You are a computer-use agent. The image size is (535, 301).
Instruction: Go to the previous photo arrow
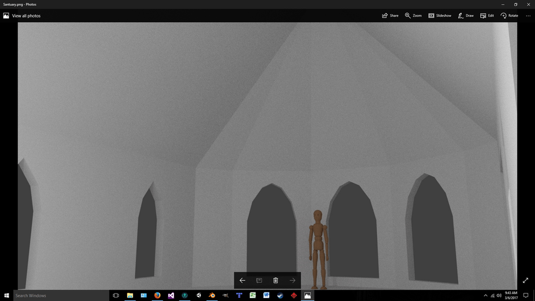point(243,281)
